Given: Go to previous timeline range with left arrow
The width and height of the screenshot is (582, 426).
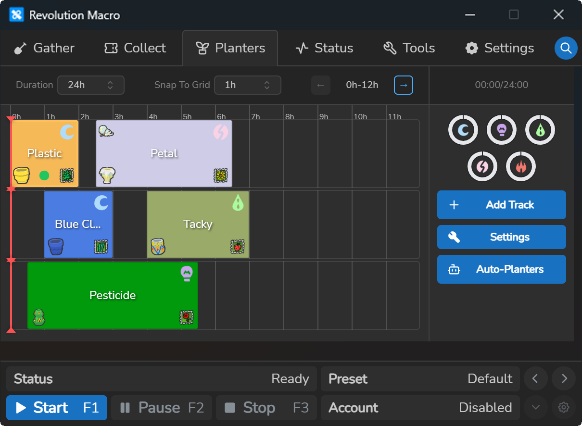Looking at the screenshot, I should [x=321, y=85].
